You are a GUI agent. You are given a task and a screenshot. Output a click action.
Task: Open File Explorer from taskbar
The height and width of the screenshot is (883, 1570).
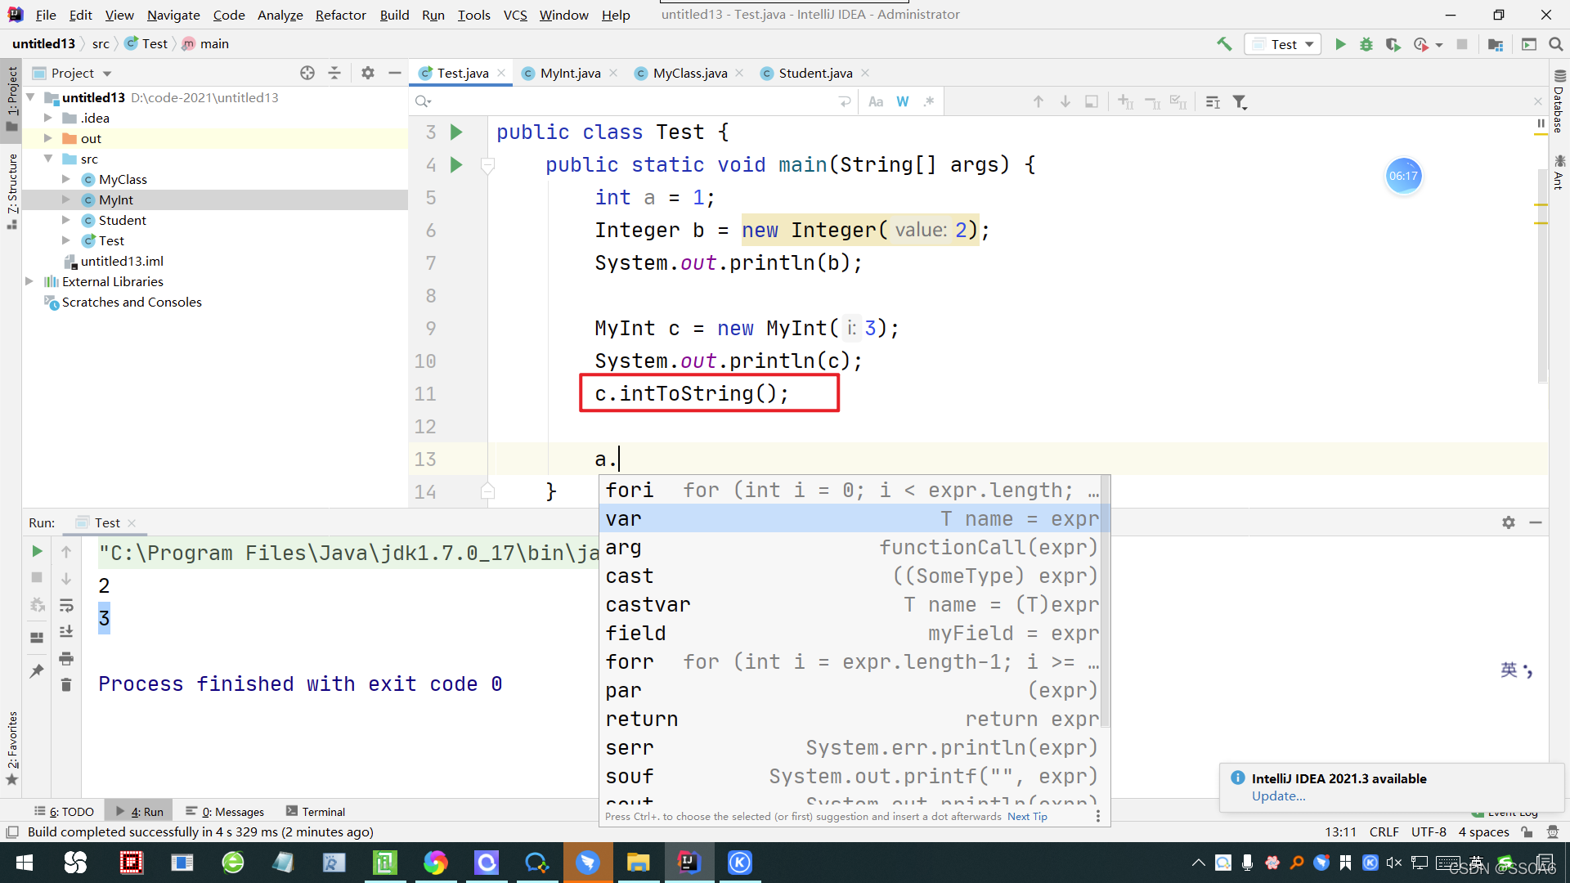(x=638, y=863)
